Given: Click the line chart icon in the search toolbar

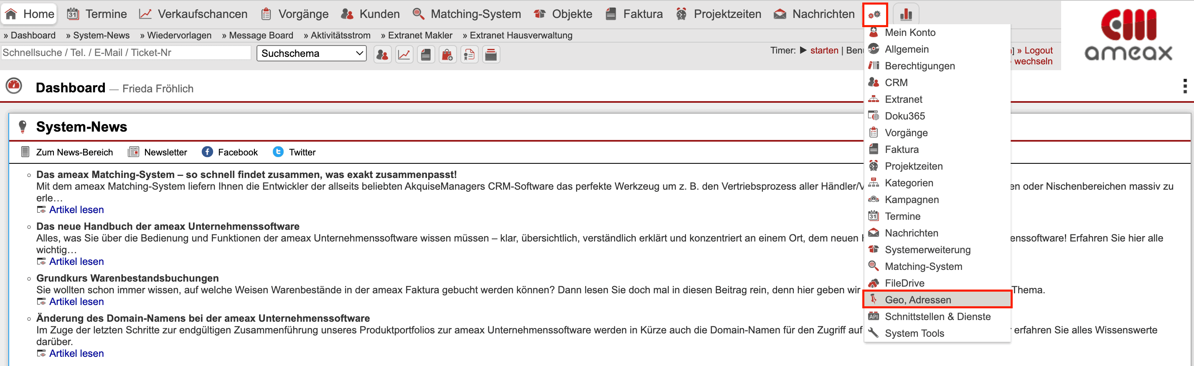Looking at the screenshot, I should (404, 55).
